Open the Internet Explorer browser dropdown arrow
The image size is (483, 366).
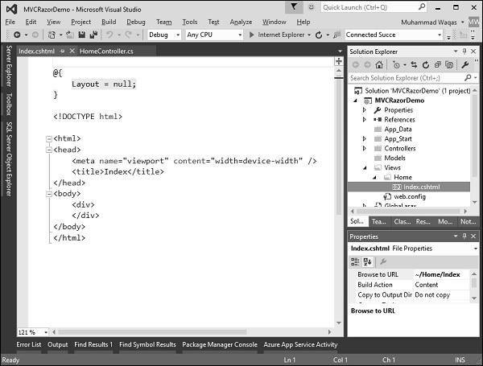(309, 35)
